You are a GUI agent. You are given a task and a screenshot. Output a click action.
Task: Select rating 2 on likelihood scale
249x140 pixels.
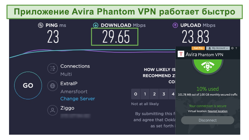[x=154, y=94]
